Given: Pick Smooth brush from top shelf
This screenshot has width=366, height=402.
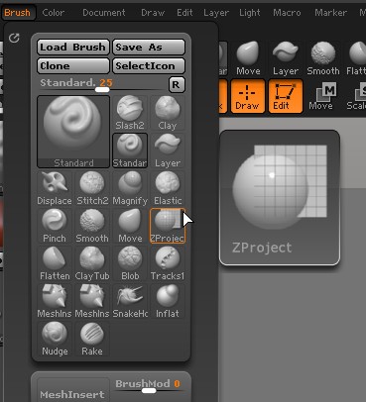Looking at the screenshot, I should point(323,58).
